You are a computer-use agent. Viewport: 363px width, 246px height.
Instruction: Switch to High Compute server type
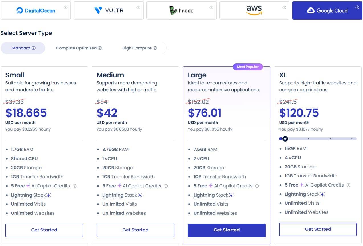tap(139, 48)
